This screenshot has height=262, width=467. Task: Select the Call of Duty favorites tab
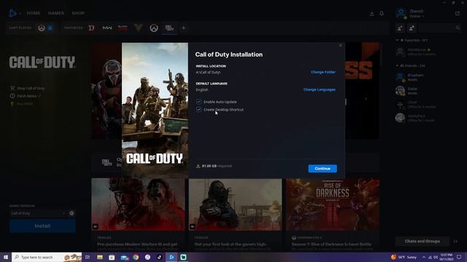click(169, 28)
